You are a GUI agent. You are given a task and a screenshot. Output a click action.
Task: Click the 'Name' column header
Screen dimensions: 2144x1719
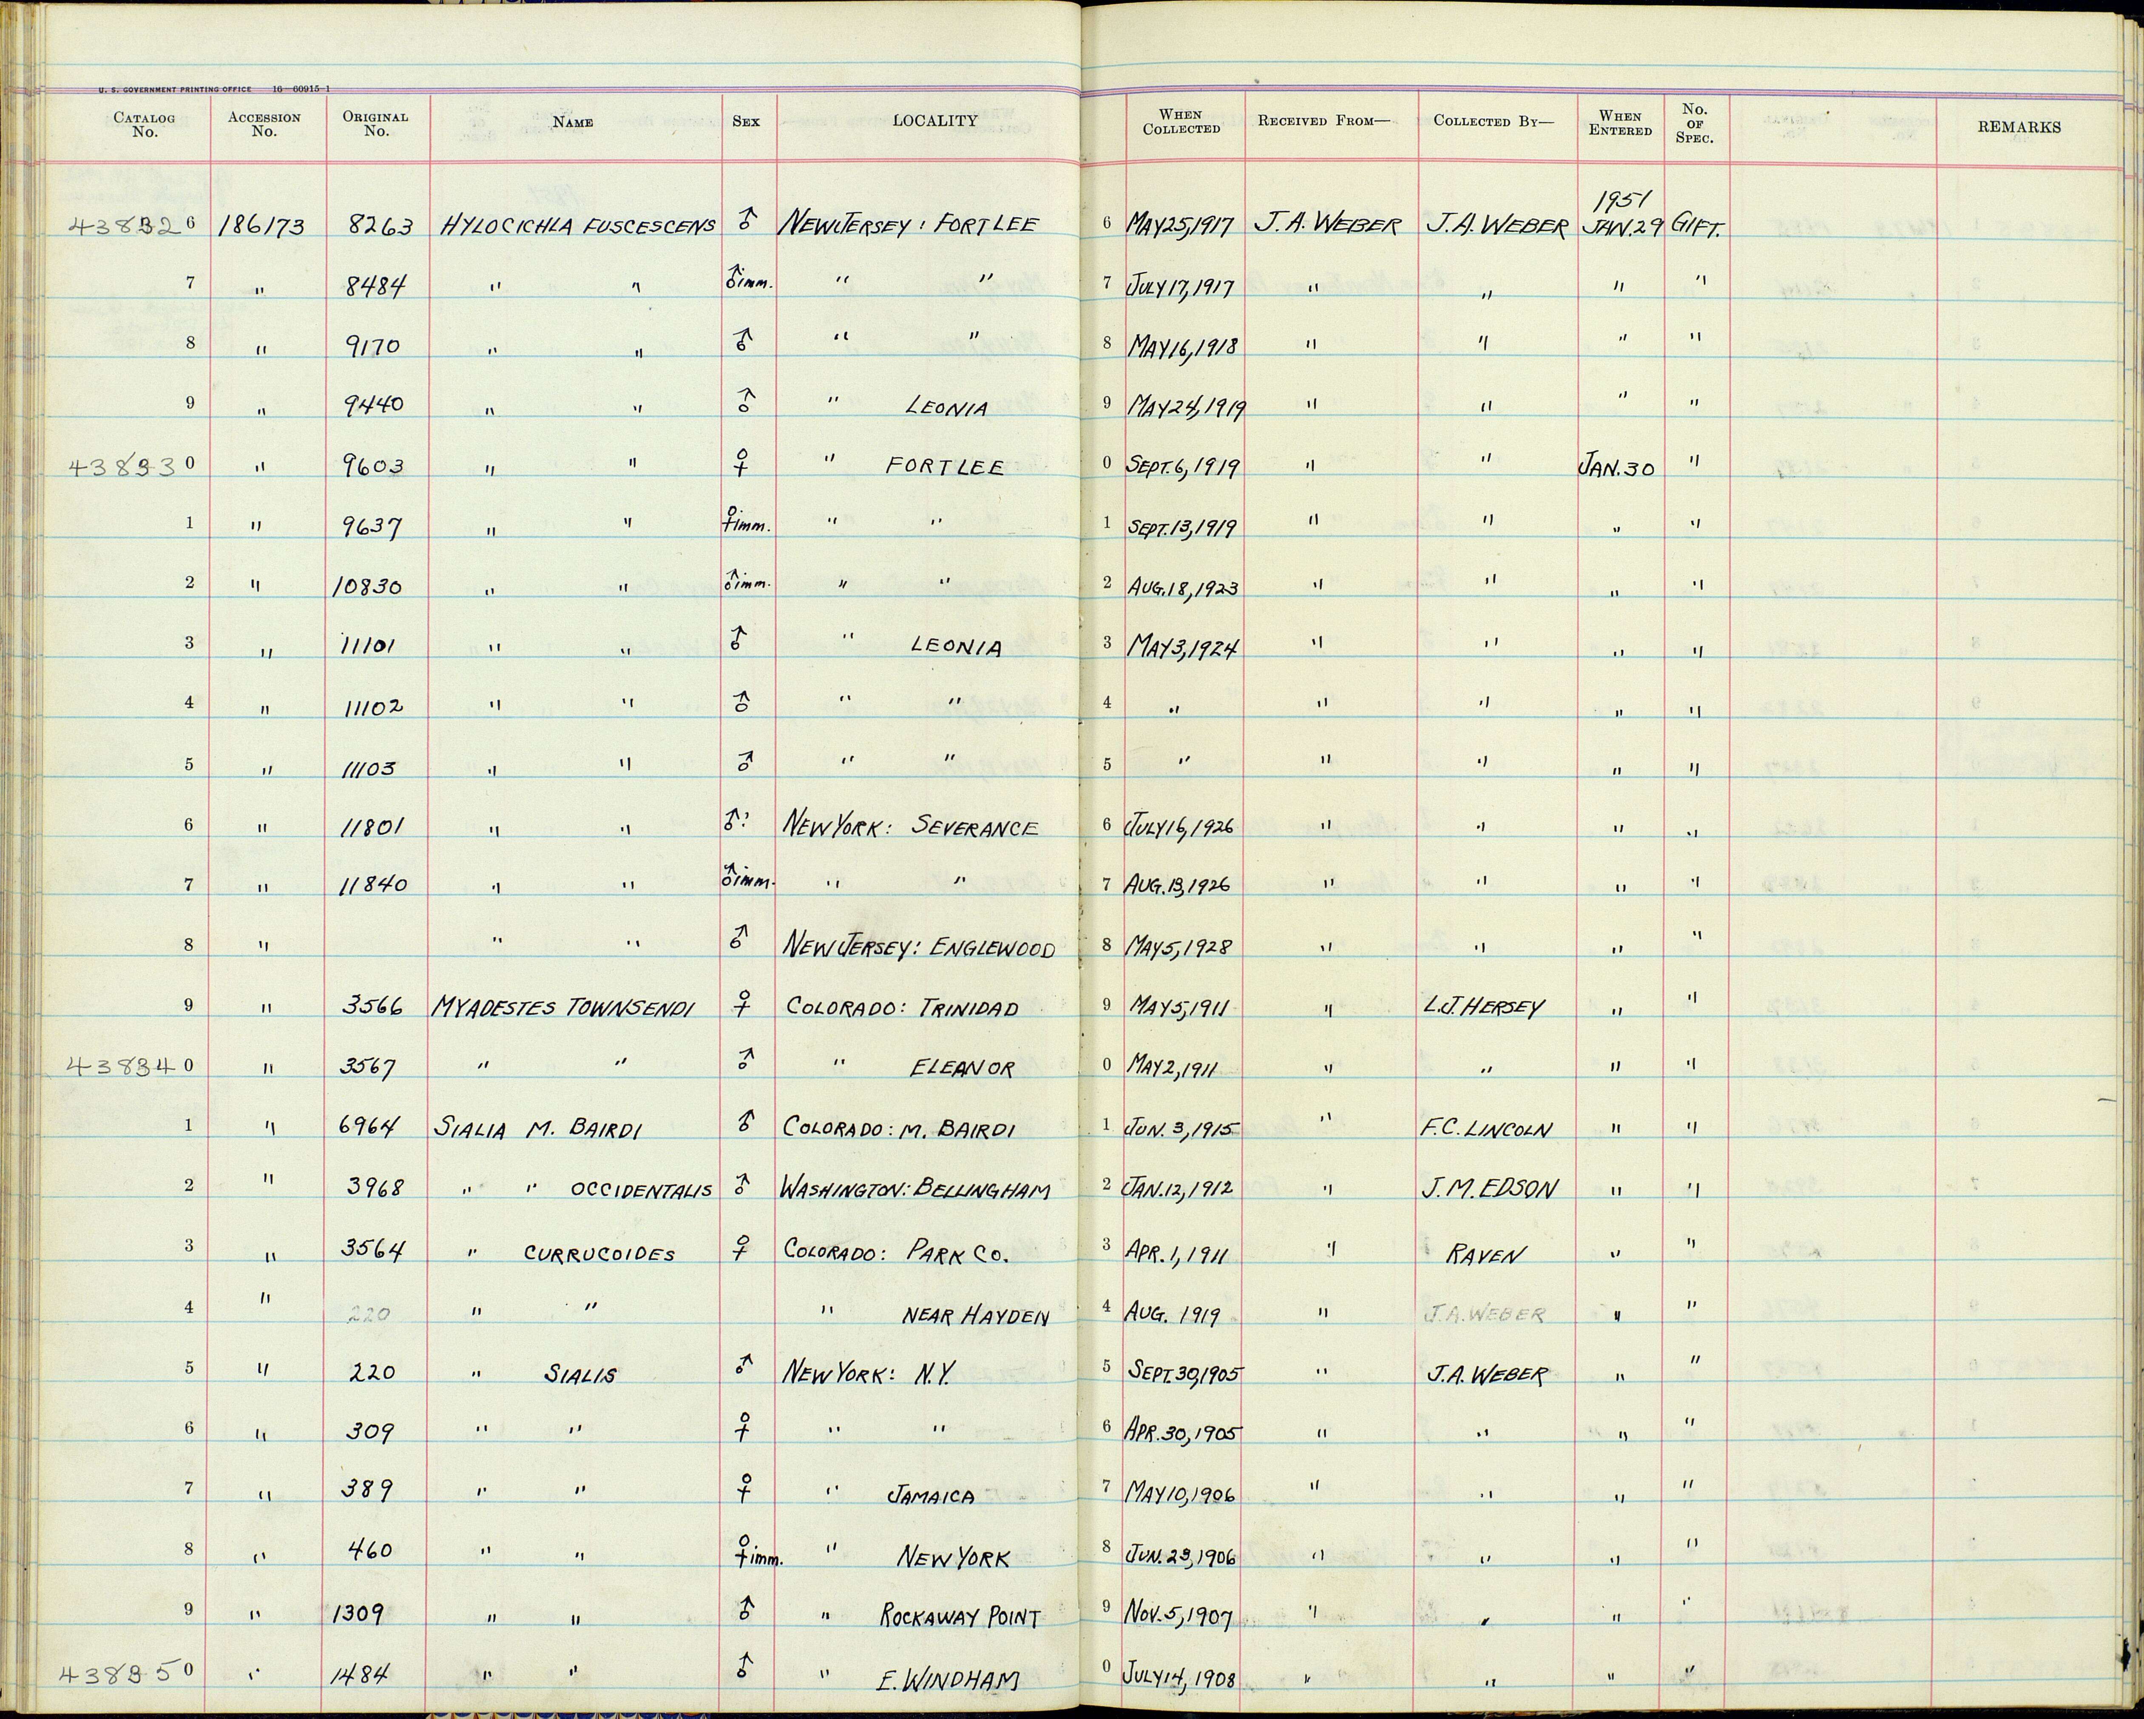click(x=573, y=122)
